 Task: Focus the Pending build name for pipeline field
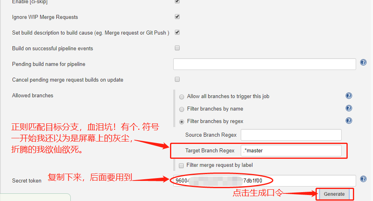(264, 64)
